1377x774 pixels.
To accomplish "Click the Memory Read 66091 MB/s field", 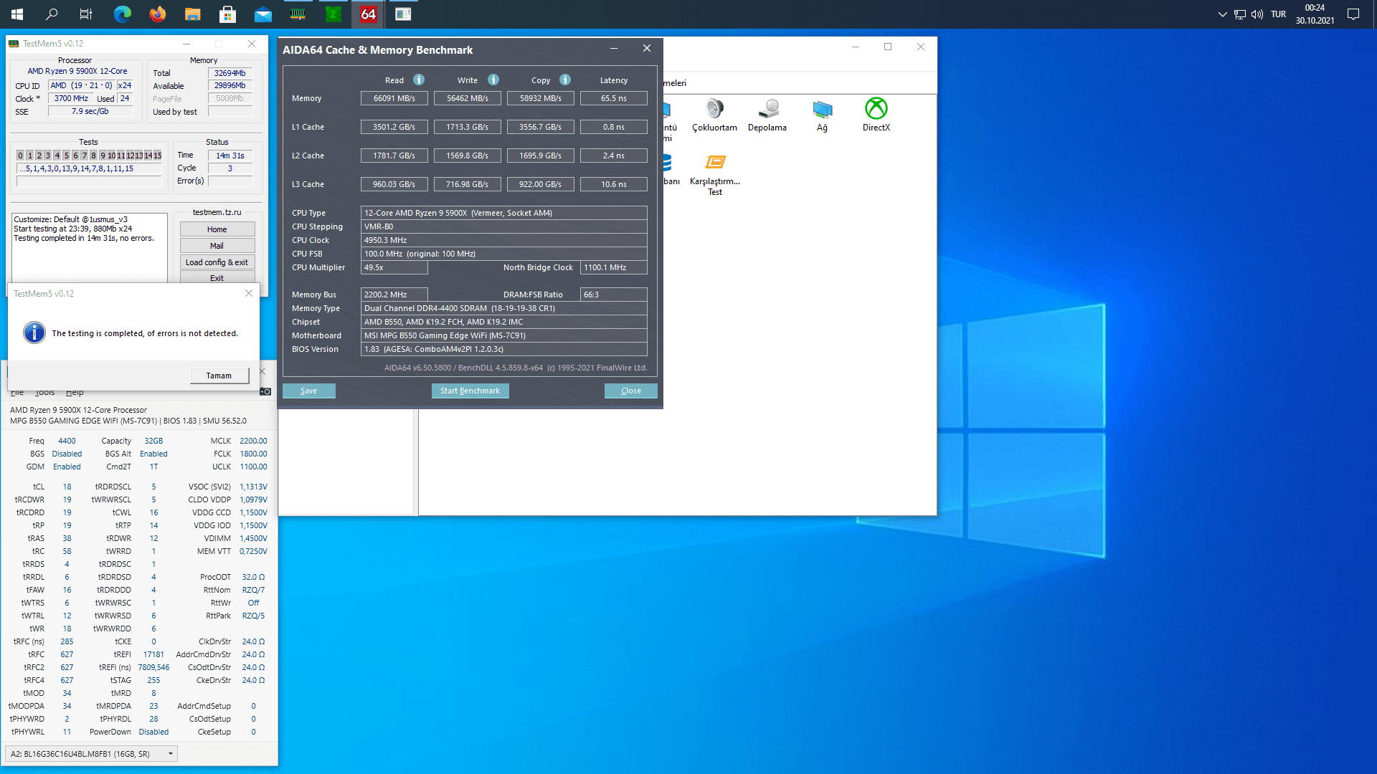I will [394, 98].
